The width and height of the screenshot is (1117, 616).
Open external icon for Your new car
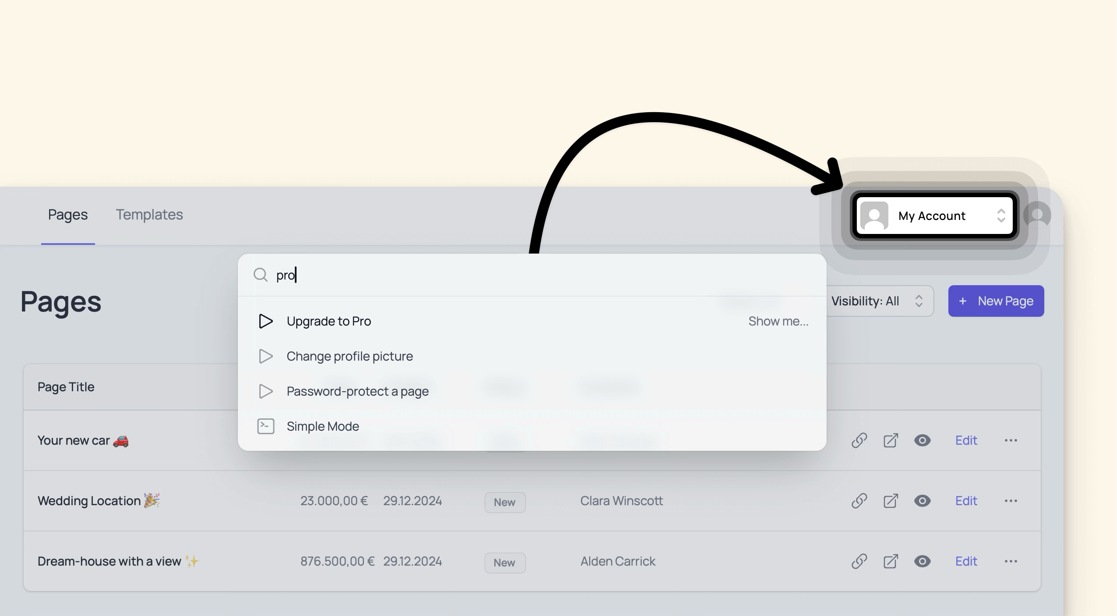(891, 440)
